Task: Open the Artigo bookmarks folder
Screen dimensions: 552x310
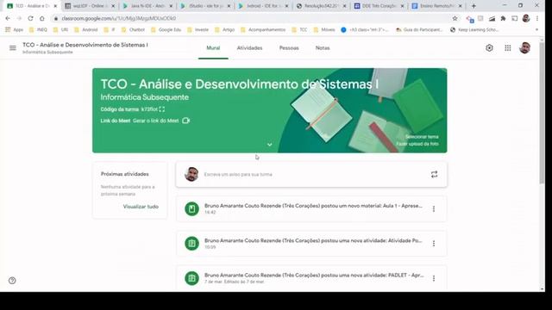Action: tap(224, 30)
